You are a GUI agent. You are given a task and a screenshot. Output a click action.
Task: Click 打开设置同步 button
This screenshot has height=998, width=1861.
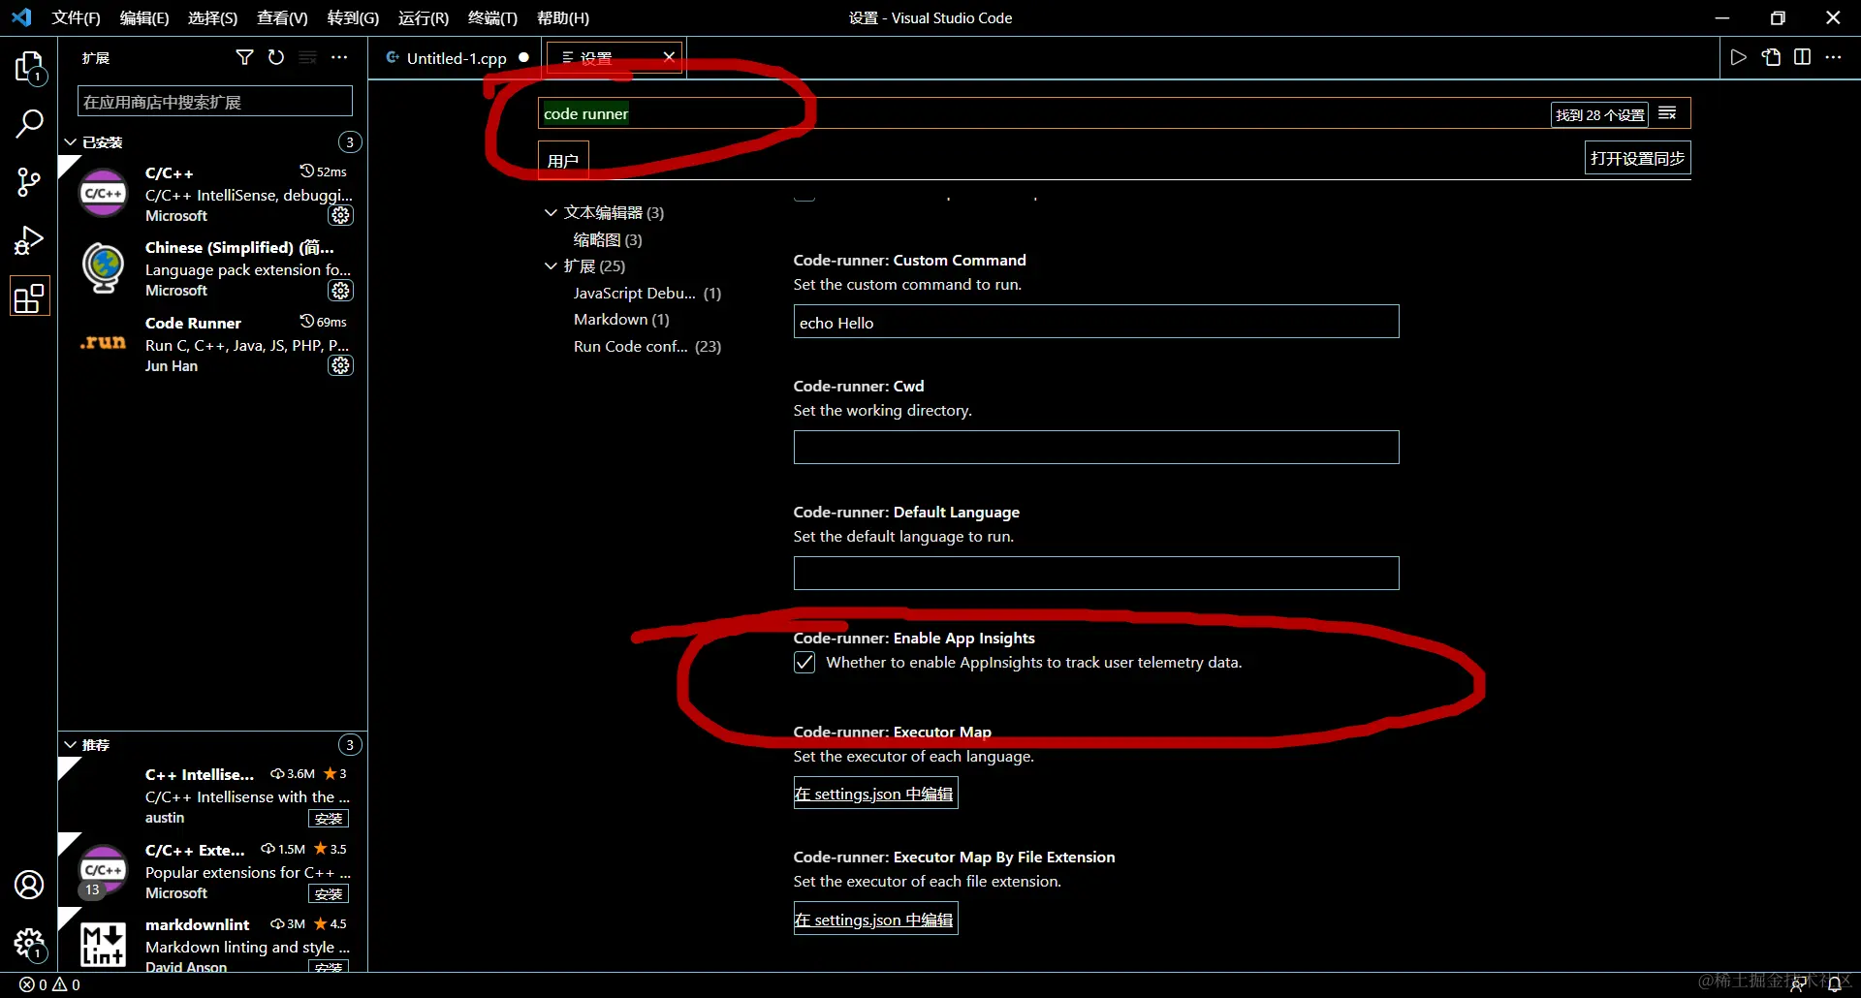(1638, 158)
